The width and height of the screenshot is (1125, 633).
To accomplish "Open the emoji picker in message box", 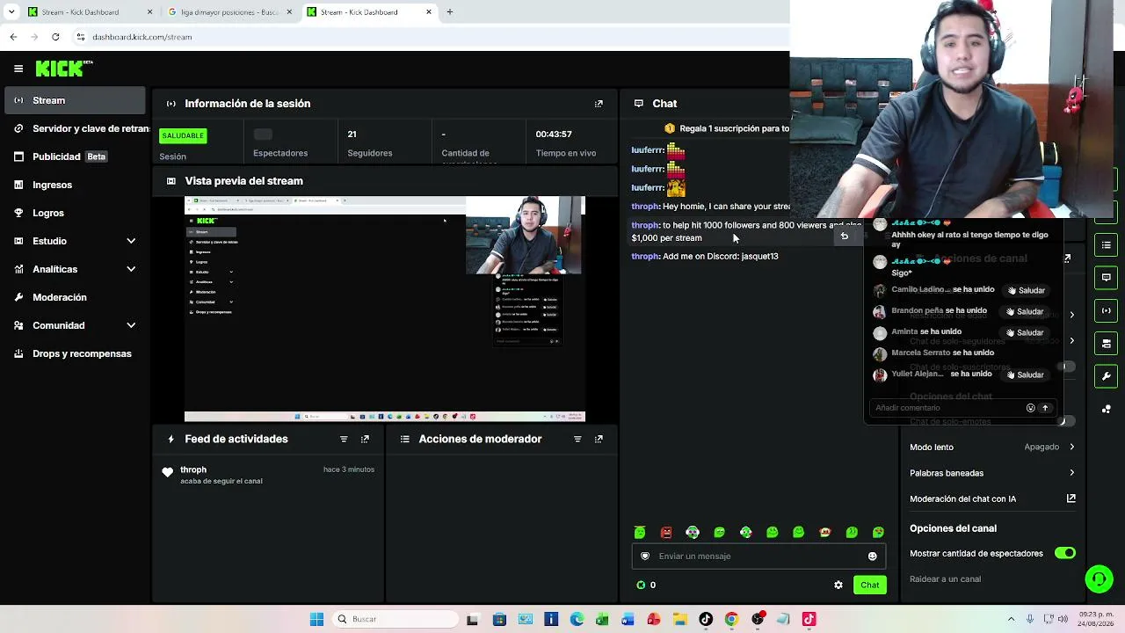I will tap(872, 556).
